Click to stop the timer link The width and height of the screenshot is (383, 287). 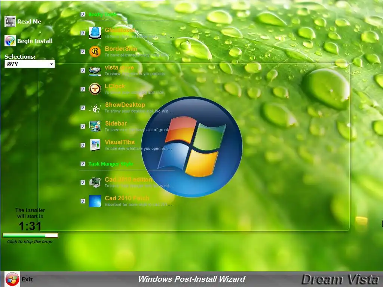click(30, 241)
